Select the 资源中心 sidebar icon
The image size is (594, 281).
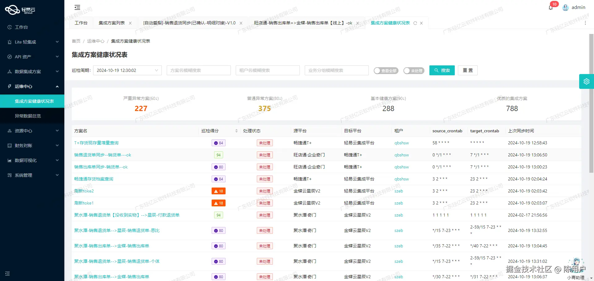coord(9,130)
